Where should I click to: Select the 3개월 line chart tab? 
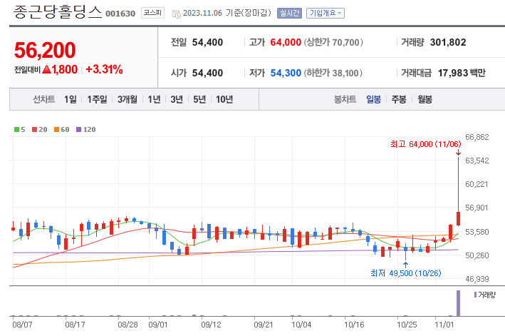click(127, 99)
